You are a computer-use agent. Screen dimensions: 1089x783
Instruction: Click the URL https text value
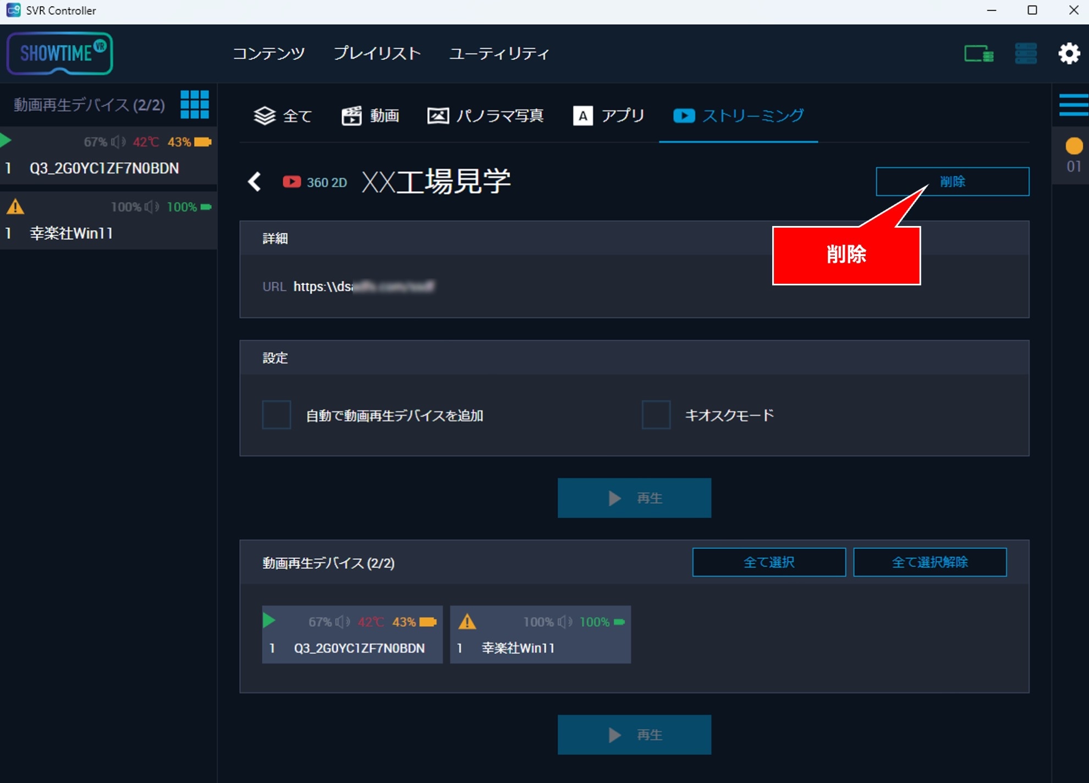tap(364, 286)
